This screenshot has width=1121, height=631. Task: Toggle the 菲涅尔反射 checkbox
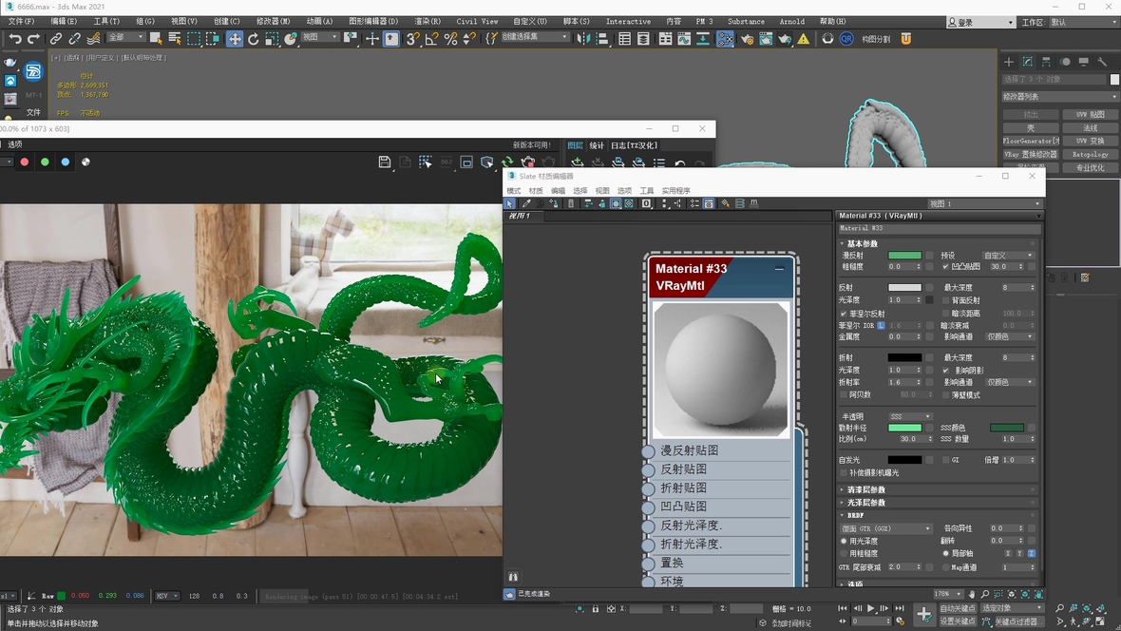pos(844,314)
